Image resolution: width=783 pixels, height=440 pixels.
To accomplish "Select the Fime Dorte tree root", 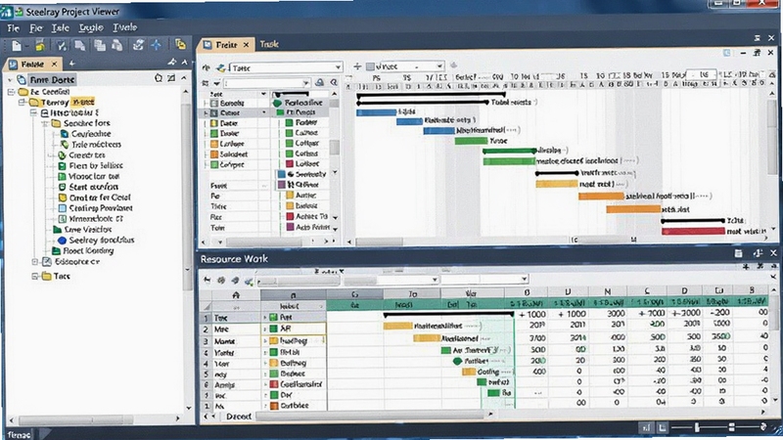I will pyautogui.click(x=52, y=80).
